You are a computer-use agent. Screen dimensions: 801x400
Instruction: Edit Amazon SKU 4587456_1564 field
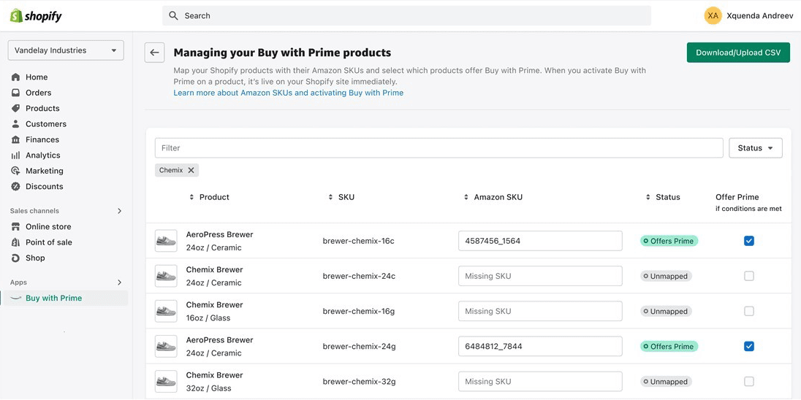[x=541, y=241]
